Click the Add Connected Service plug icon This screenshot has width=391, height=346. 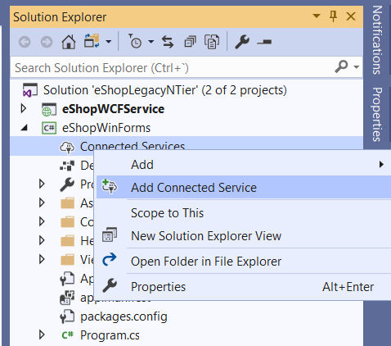110,186
